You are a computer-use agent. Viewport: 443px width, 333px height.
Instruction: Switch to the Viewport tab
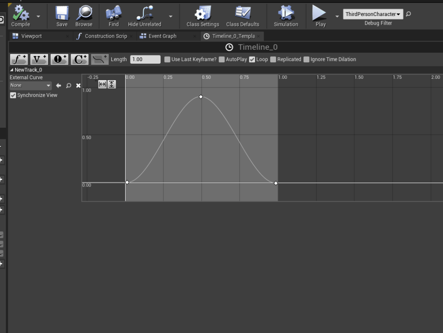click(x=31, y=36)
